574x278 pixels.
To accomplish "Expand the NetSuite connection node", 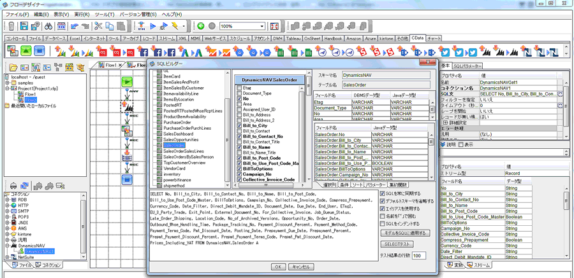I will (7, 257).
